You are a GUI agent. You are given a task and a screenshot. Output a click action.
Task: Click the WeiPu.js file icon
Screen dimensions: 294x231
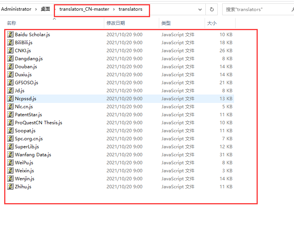point(10,162)
